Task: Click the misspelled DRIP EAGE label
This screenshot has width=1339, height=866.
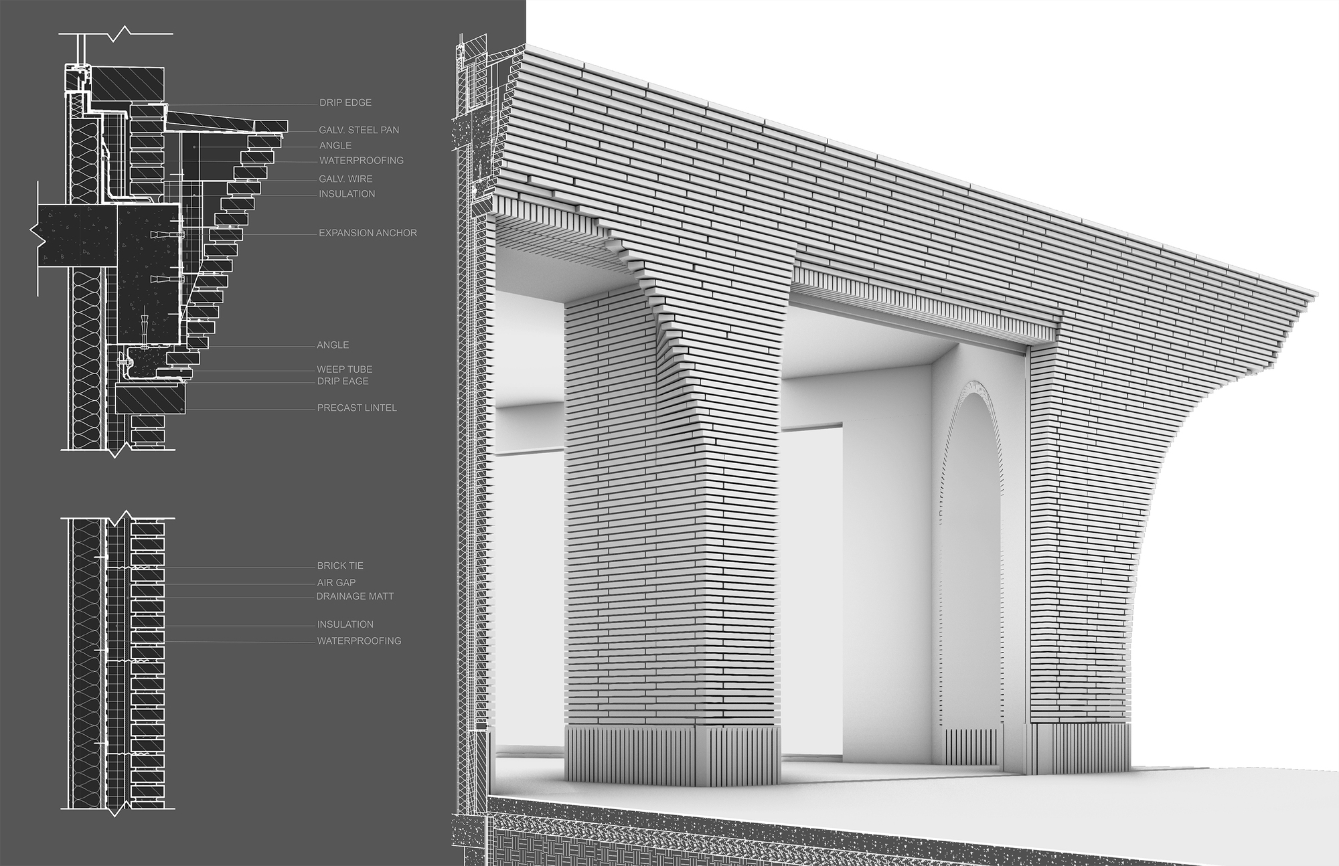Action: [343, 381]
